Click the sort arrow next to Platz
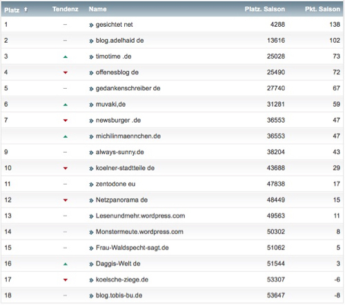Image resolution: width=345 pixels, height=305 pixels. [x=26, y=9]
